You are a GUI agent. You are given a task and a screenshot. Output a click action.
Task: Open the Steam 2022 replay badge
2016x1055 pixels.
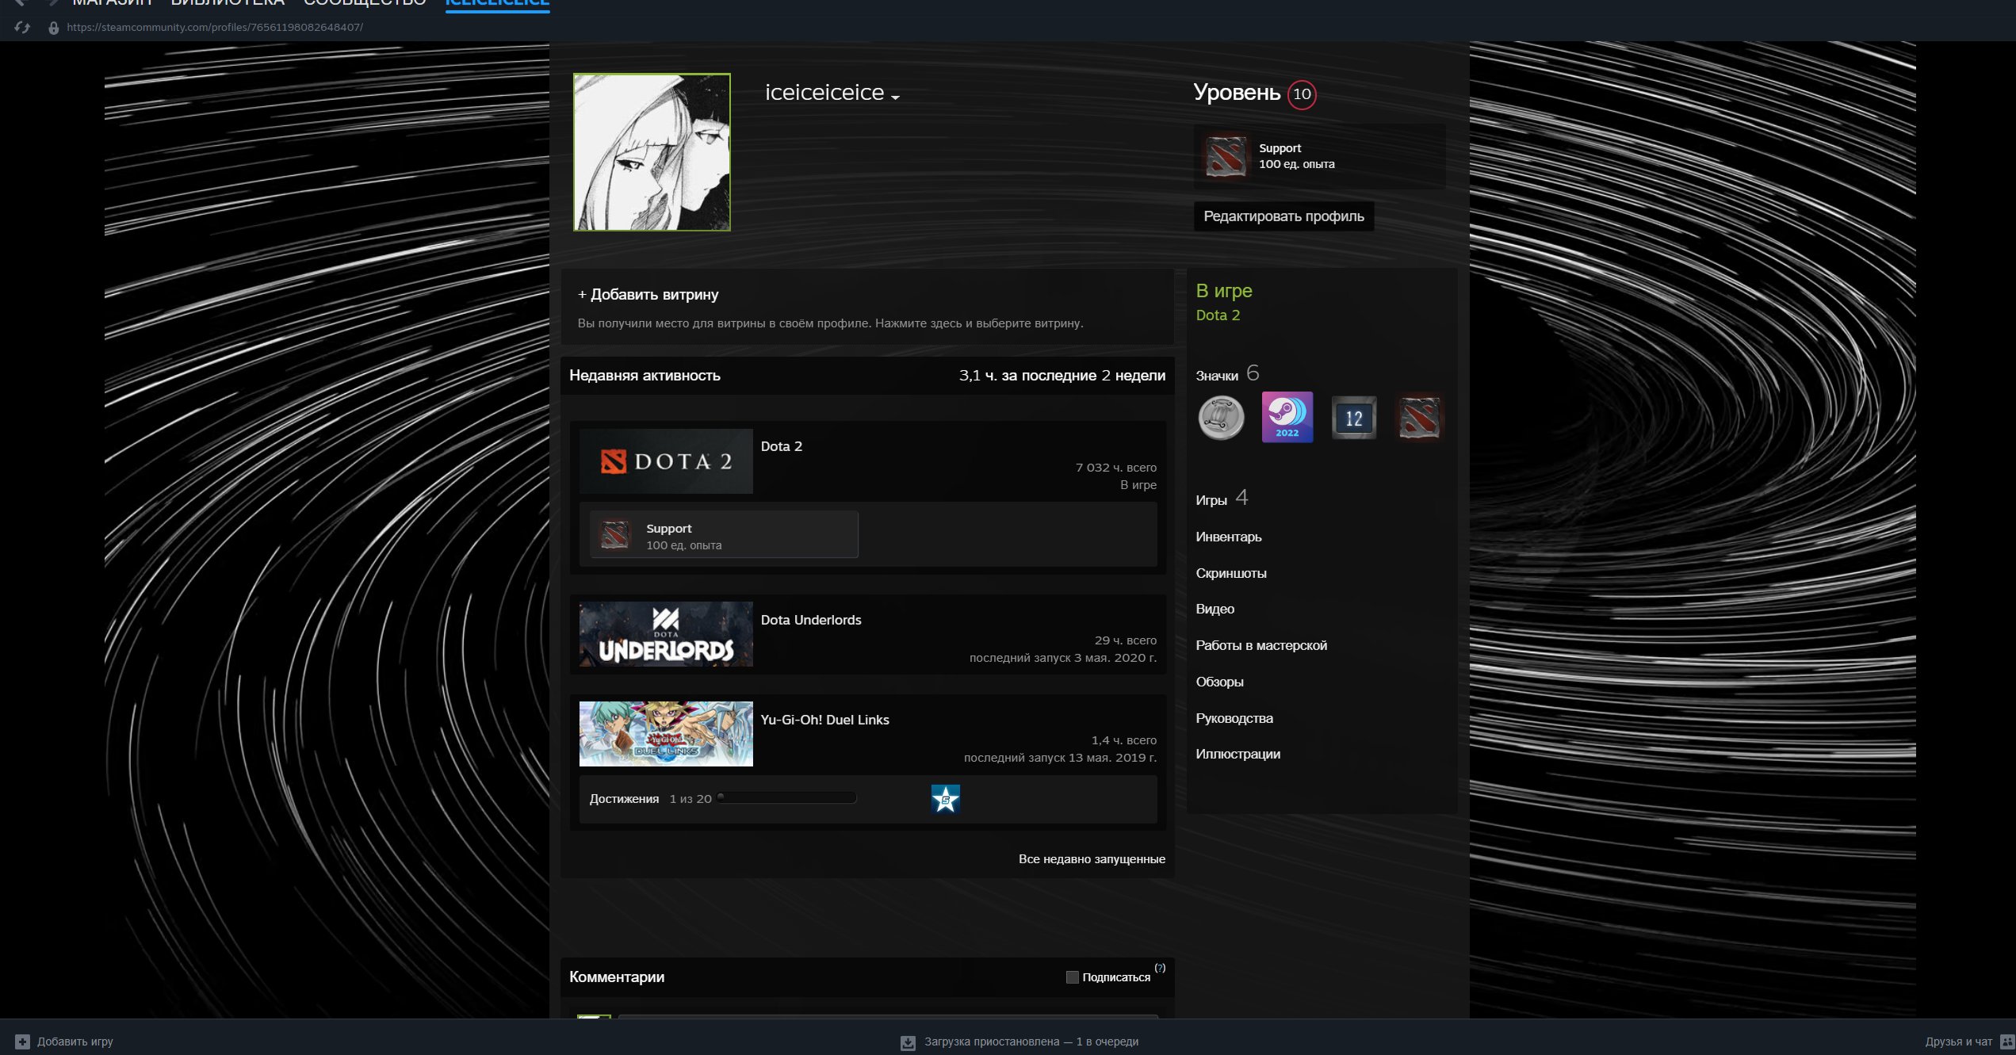(x=1287, y=418)
